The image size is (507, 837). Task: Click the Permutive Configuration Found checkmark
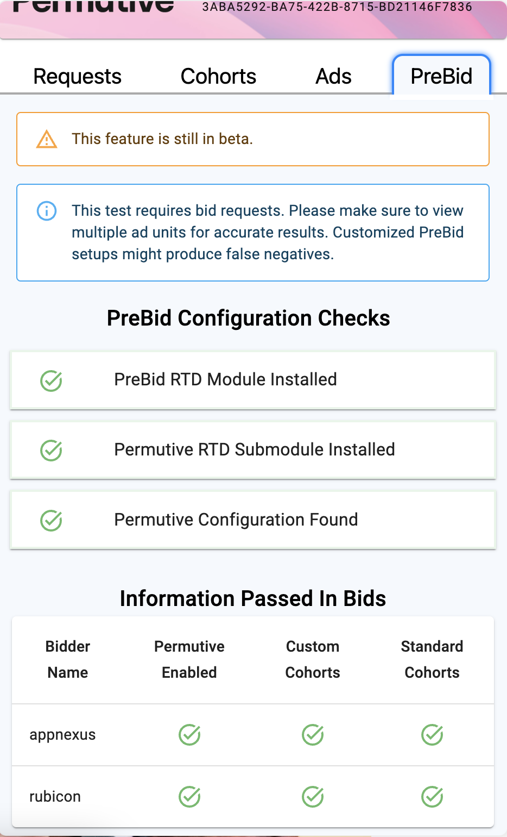pos(51,521)
